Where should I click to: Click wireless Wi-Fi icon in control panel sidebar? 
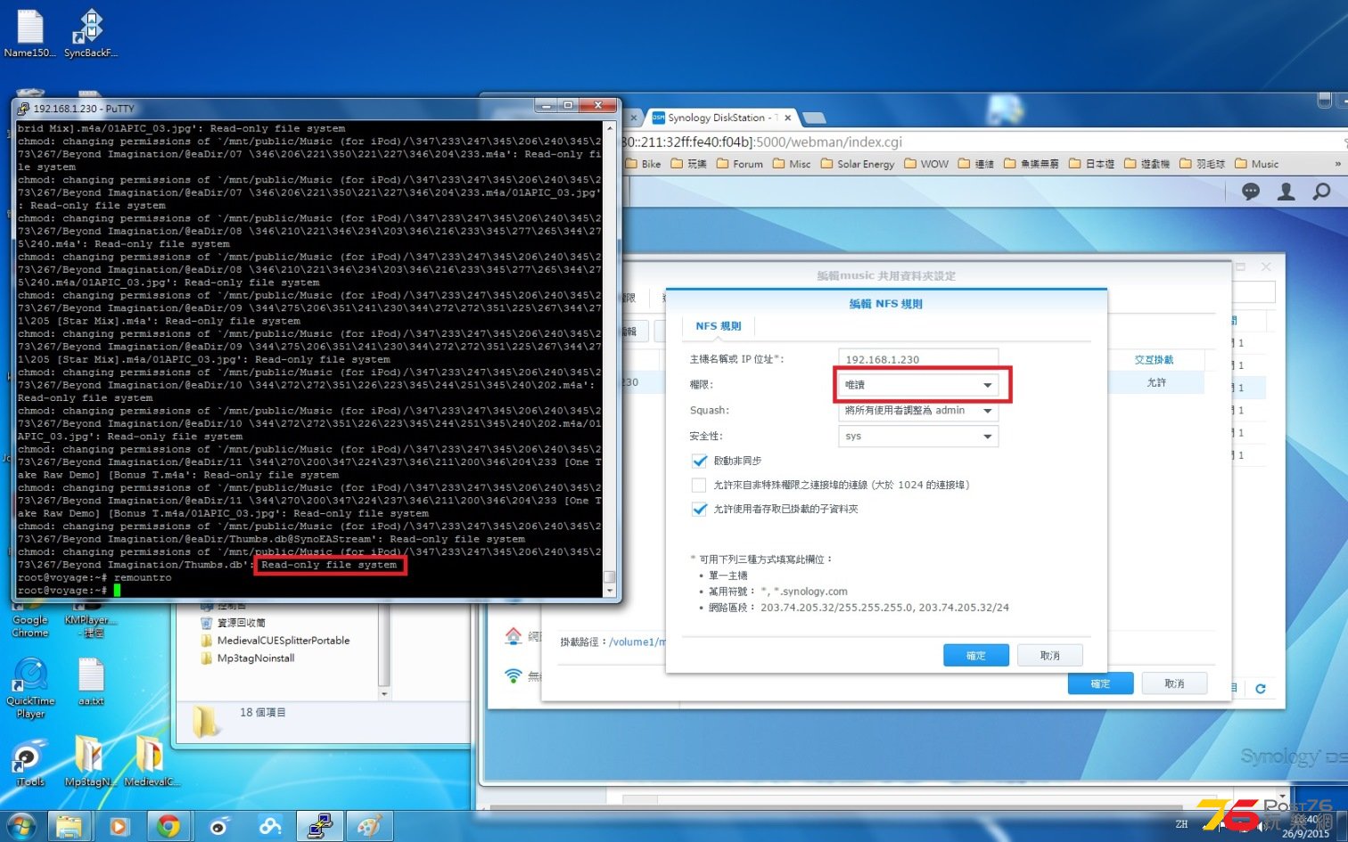(514, 675)
